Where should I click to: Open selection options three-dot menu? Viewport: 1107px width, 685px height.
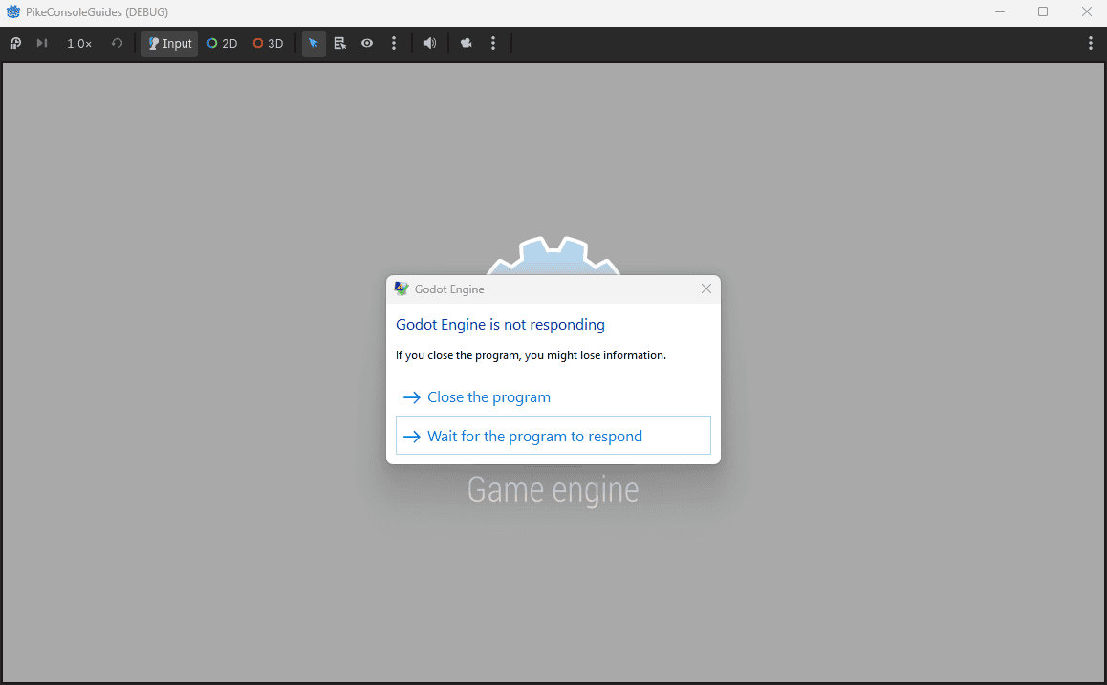(394, 44)
